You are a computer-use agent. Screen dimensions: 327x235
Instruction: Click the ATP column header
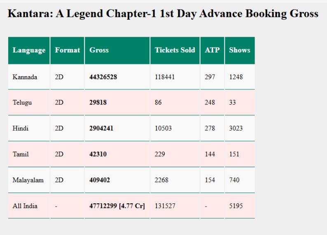(x=212, y=50)
